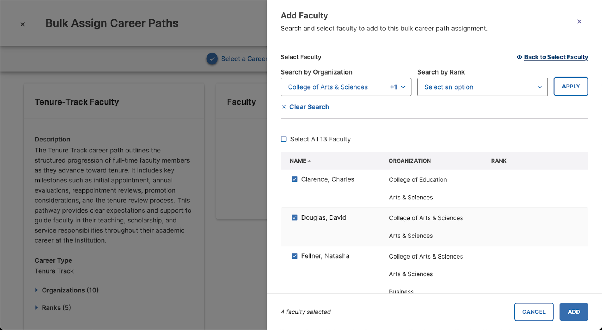Click the name Douglas, David

324,217
